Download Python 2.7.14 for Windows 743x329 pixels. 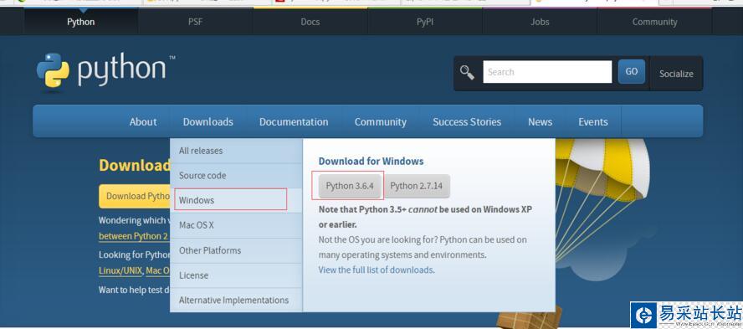417,186
